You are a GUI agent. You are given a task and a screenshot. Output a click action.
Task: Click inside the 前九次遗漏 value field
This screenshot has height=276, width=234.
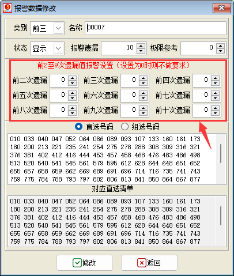click(x=130, y=110)
